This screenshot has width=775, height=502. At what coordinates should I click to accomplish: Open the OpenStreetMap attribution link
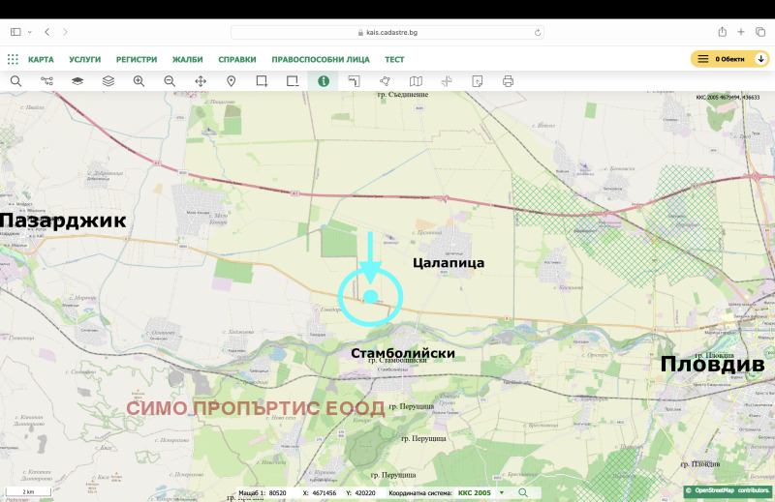[x=716, y=491]
